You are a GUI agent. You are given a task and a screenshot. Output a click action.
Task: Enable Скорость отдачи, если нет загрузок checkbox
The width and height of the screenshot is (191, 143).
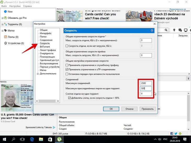(x=67, y=46)
